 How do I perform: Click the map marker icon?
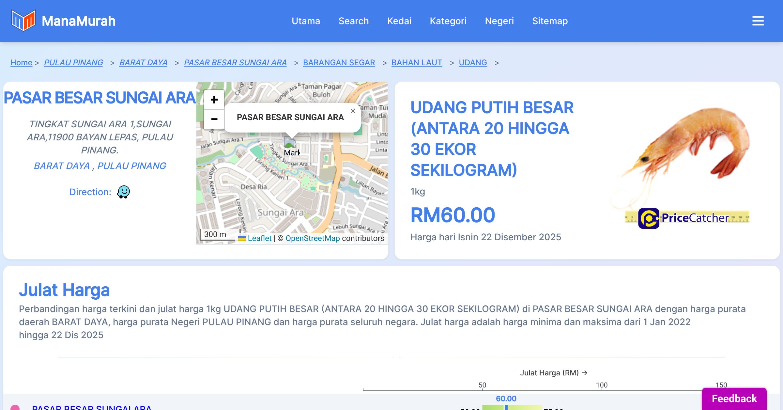click(x=289, y=143)
